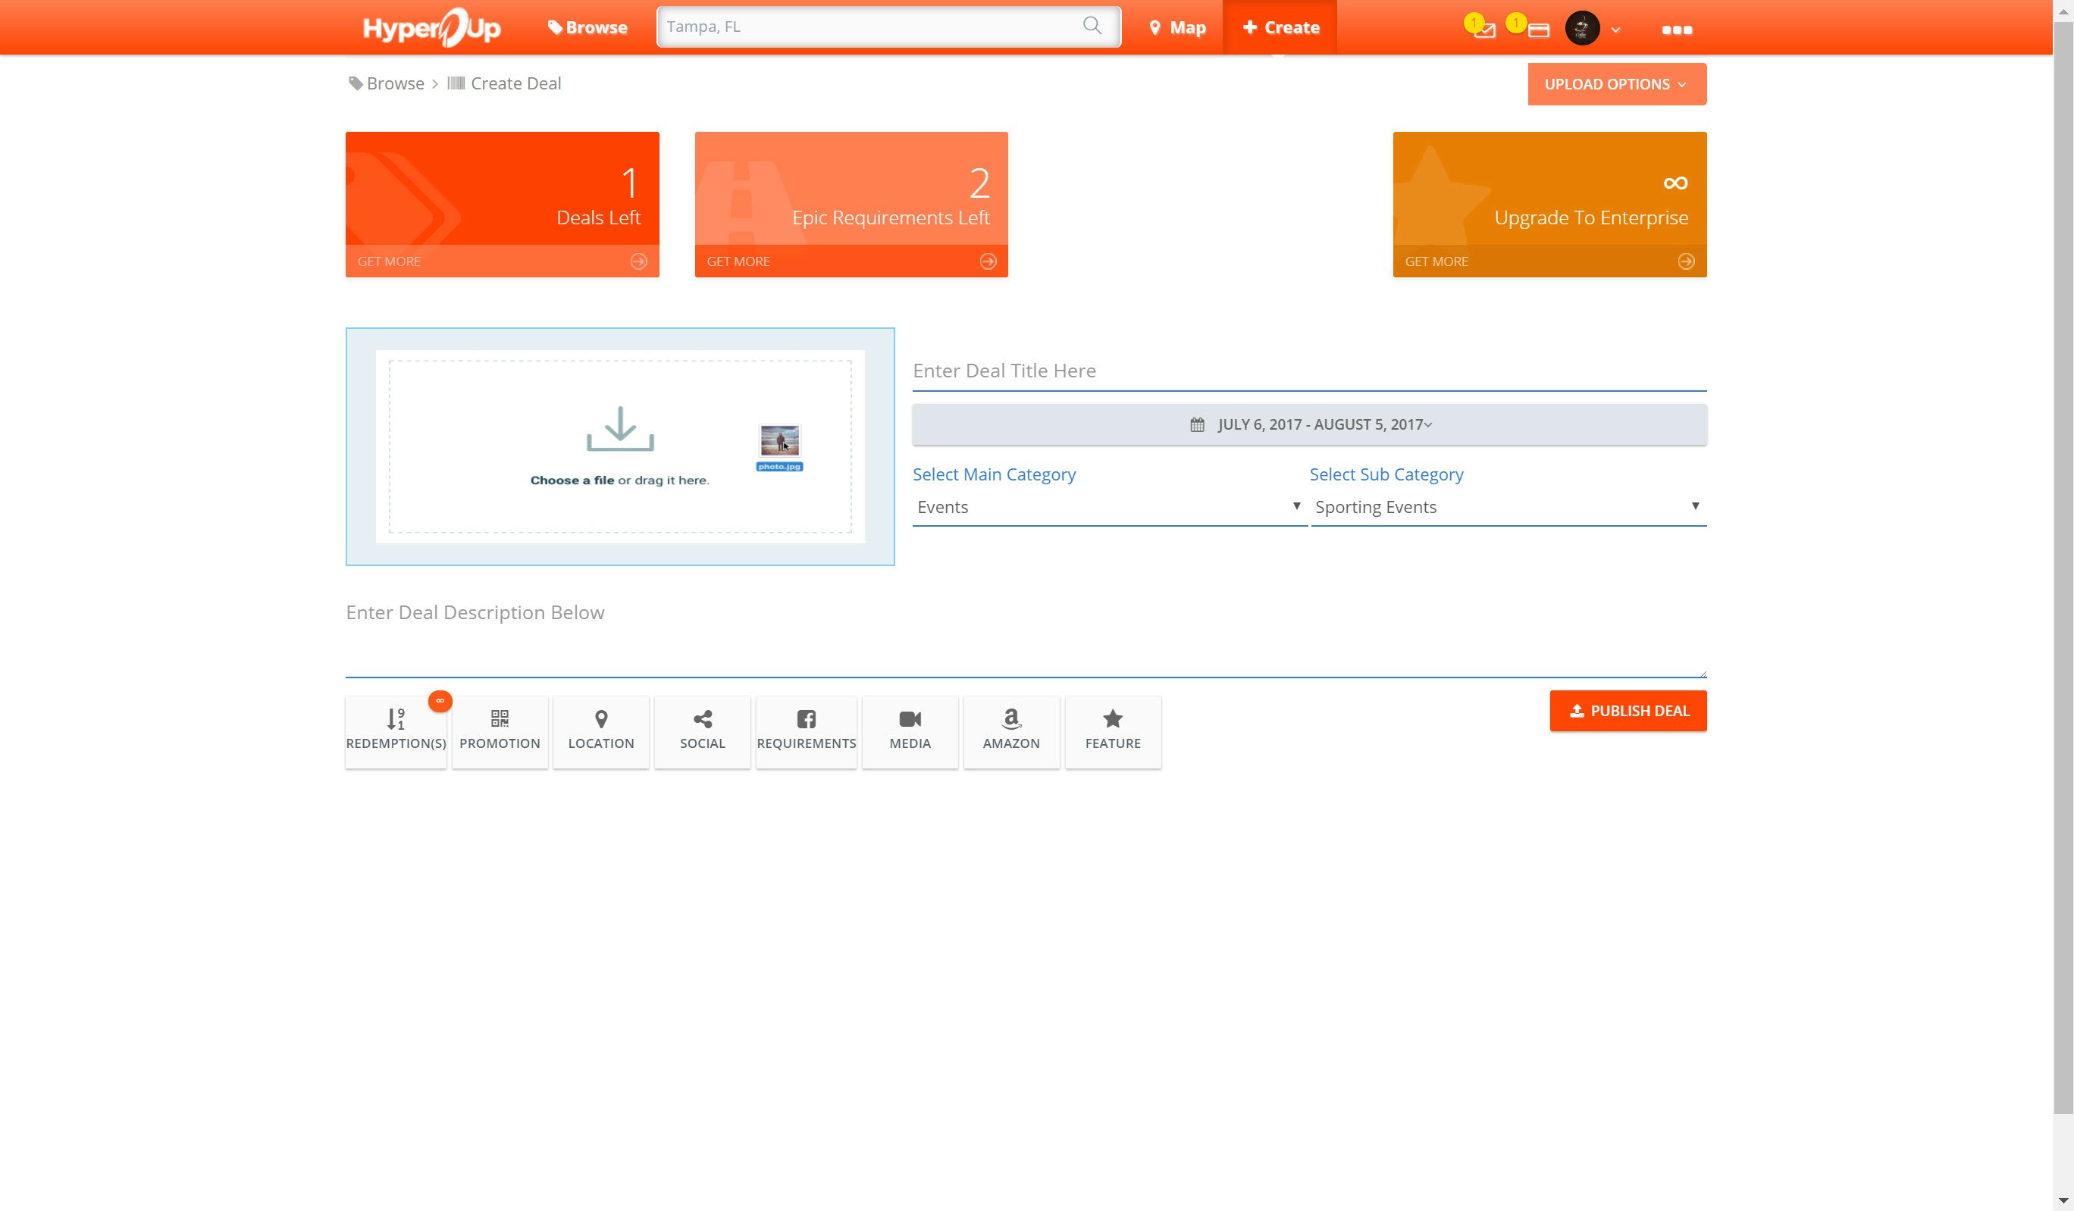2074x1211 pixels.
Task: Open the Location pin option
Action: (601, 731)
